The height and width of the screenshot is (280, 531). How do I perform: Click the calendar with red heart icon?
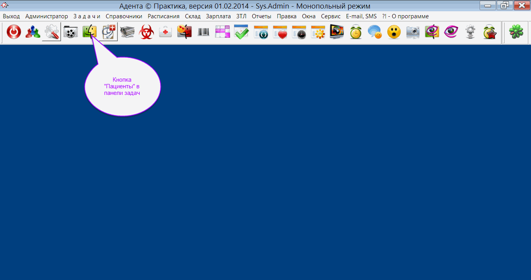pyautogui.click(x=279, y=32)
